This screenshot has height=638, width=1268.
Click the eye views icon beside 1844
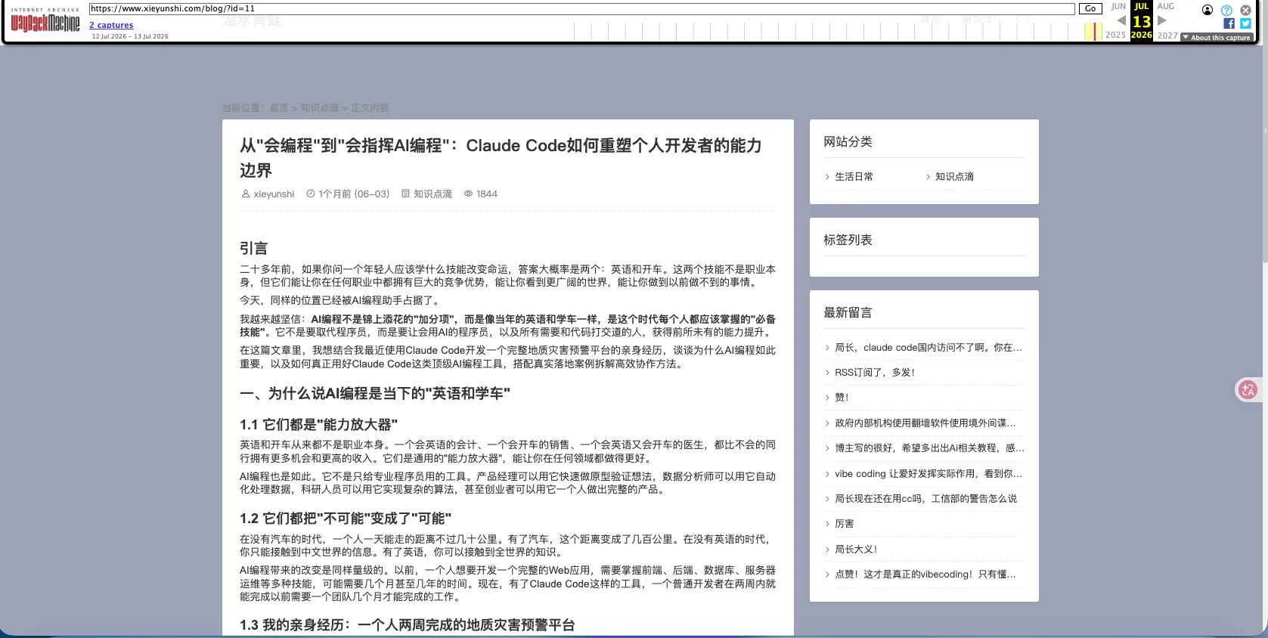(x=468, y=194)
